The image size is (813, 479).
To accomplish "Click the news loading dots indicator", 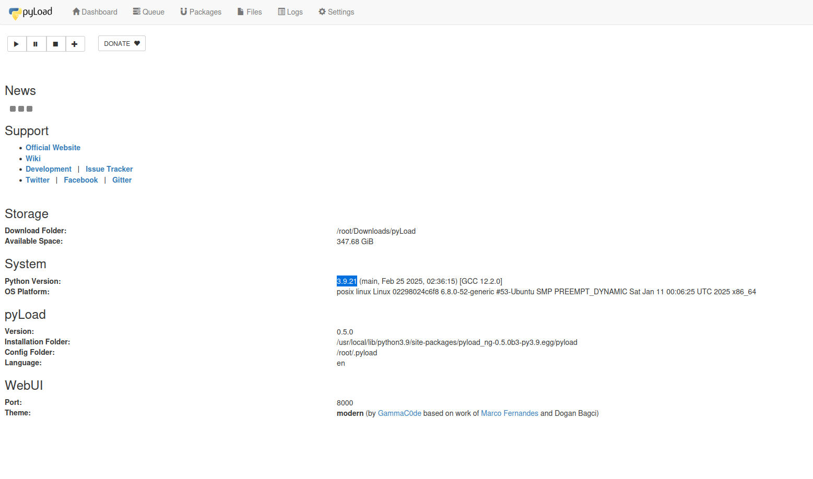I will tap(21, 109).
